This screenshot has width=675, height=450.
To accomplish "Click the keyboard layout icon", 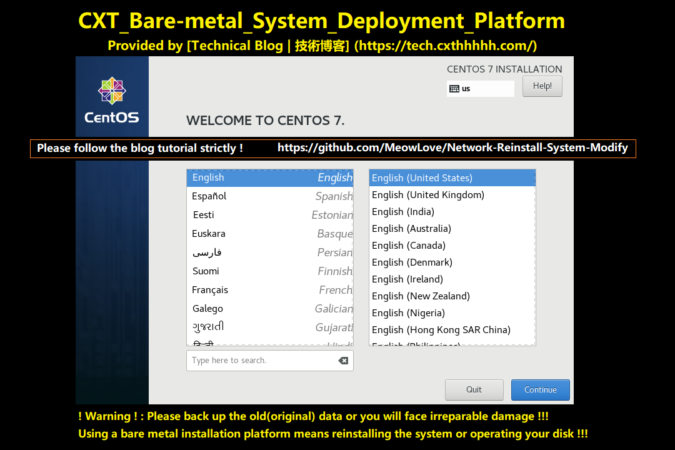I will 454,89.
